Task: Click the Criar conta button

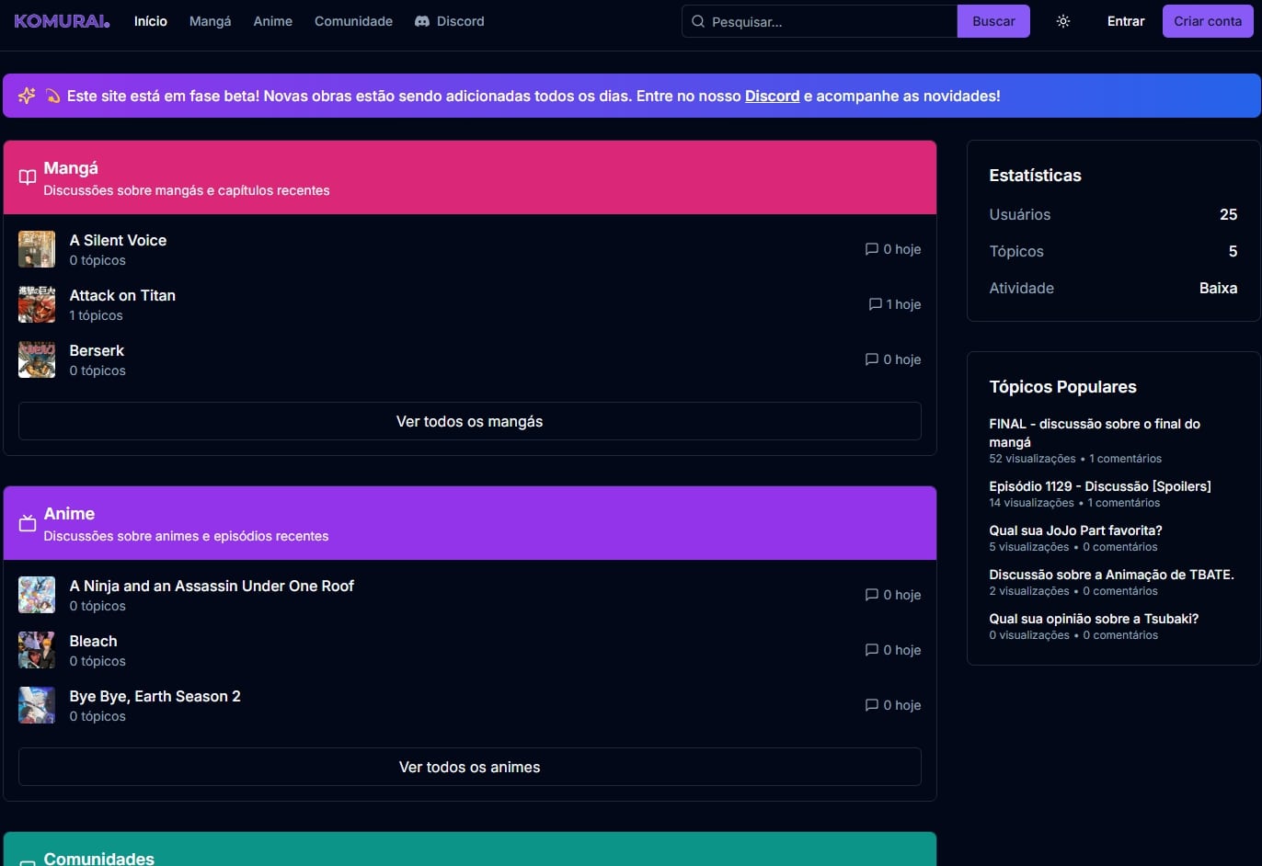Action: (1207, 21)
